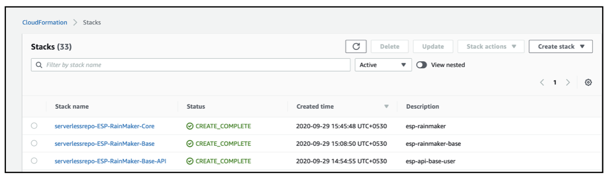Click the esp-api-base-user description cell
The width and height of the screenshot is (609, 182).
[431, 161]
